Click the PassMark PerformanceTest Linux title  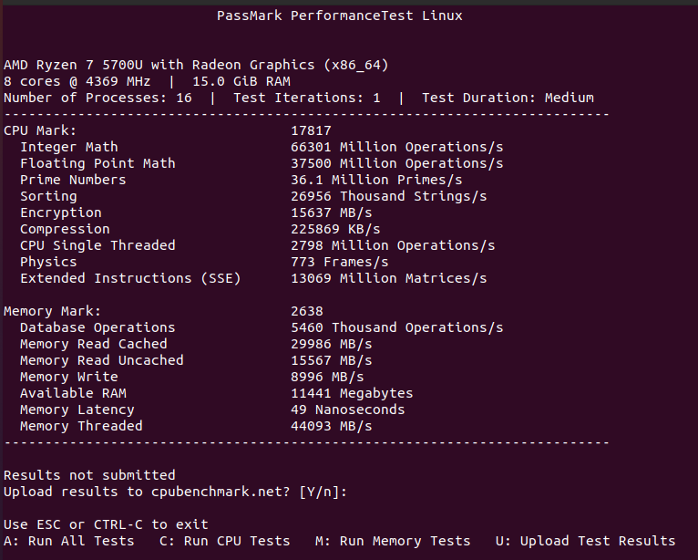click(x=339, y=16)
